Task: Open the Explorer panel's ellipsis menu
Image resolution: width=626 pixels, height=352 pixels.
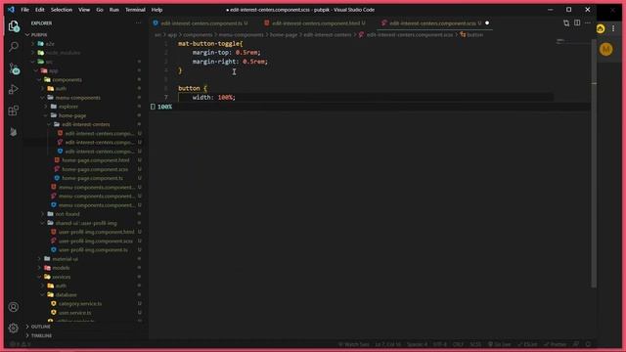Action: coord(138,23)
